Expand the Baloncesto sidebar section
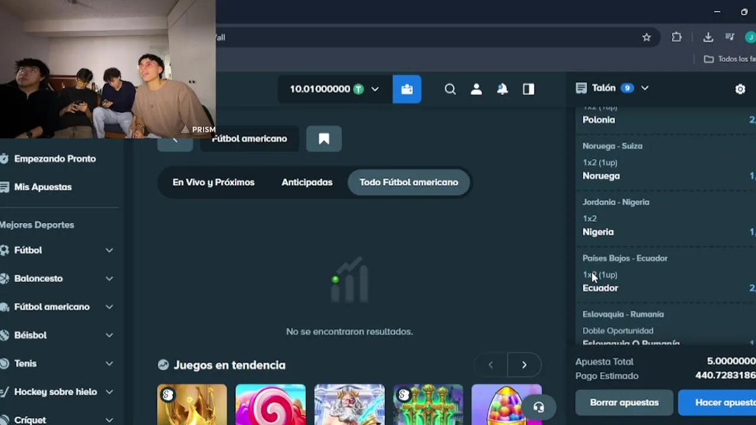This screenshot has height=425, width=756. coord(109,279)
